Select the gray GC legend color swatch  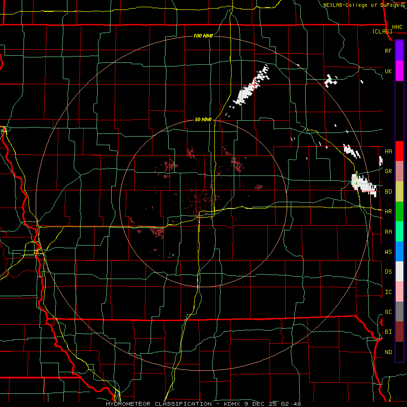tap(399, 312)
